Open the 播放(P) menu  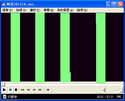tap(35, 10)
